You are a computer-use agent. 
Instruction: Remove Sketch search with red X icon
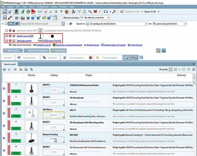tap(10, 36)
